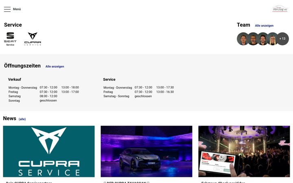The height and width of the screenshot is (183, 293).
Task: Open all news via (alle) link
Action: (x=22, y=119)
